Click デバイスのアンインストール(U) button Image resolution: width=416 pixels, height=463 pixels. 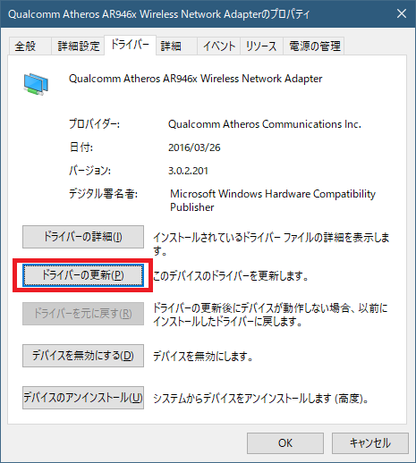(83, 398)
